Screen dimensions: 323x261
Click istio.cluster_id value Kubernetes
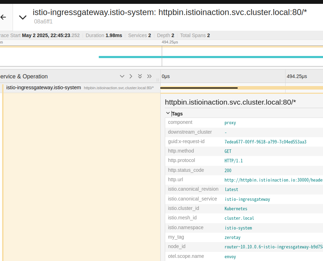(x=236, y=209)
